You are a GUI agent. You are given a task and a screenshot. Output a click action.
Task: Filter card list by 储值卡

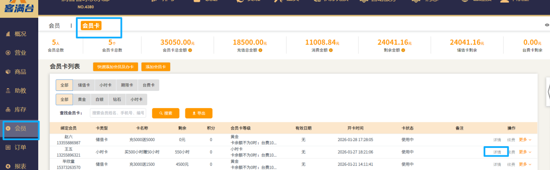pyautogui.click(x=83, y=85)
